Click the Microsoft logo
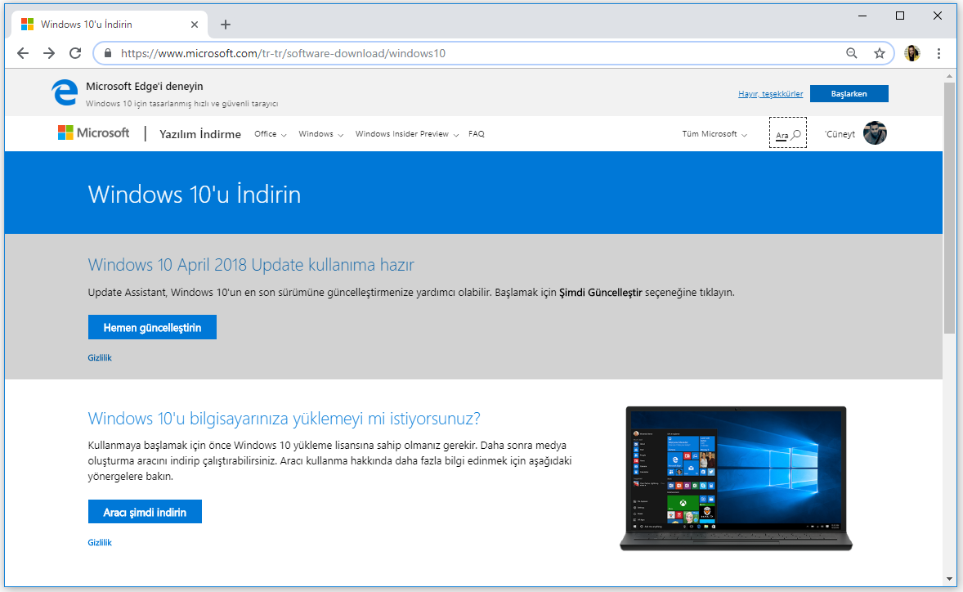Screen dimensions: 963x592 pyautogui.click(x=94, y=133)
